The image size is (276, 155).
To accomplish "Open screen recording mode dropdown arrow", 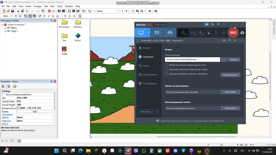I will pos(149,32).
